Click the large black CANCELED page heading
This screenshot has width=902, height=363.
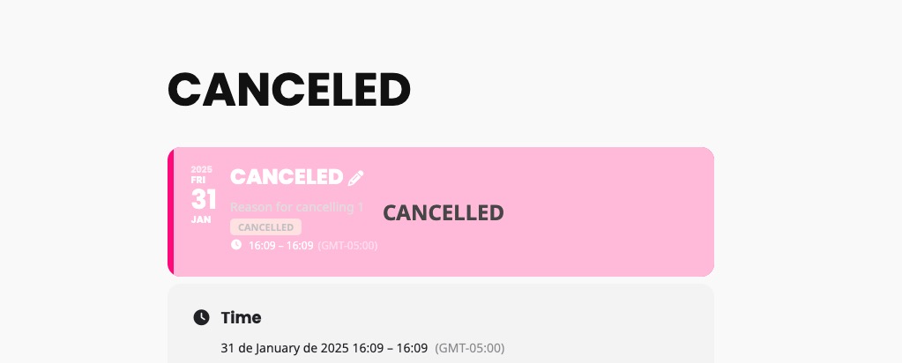(289, 90)
